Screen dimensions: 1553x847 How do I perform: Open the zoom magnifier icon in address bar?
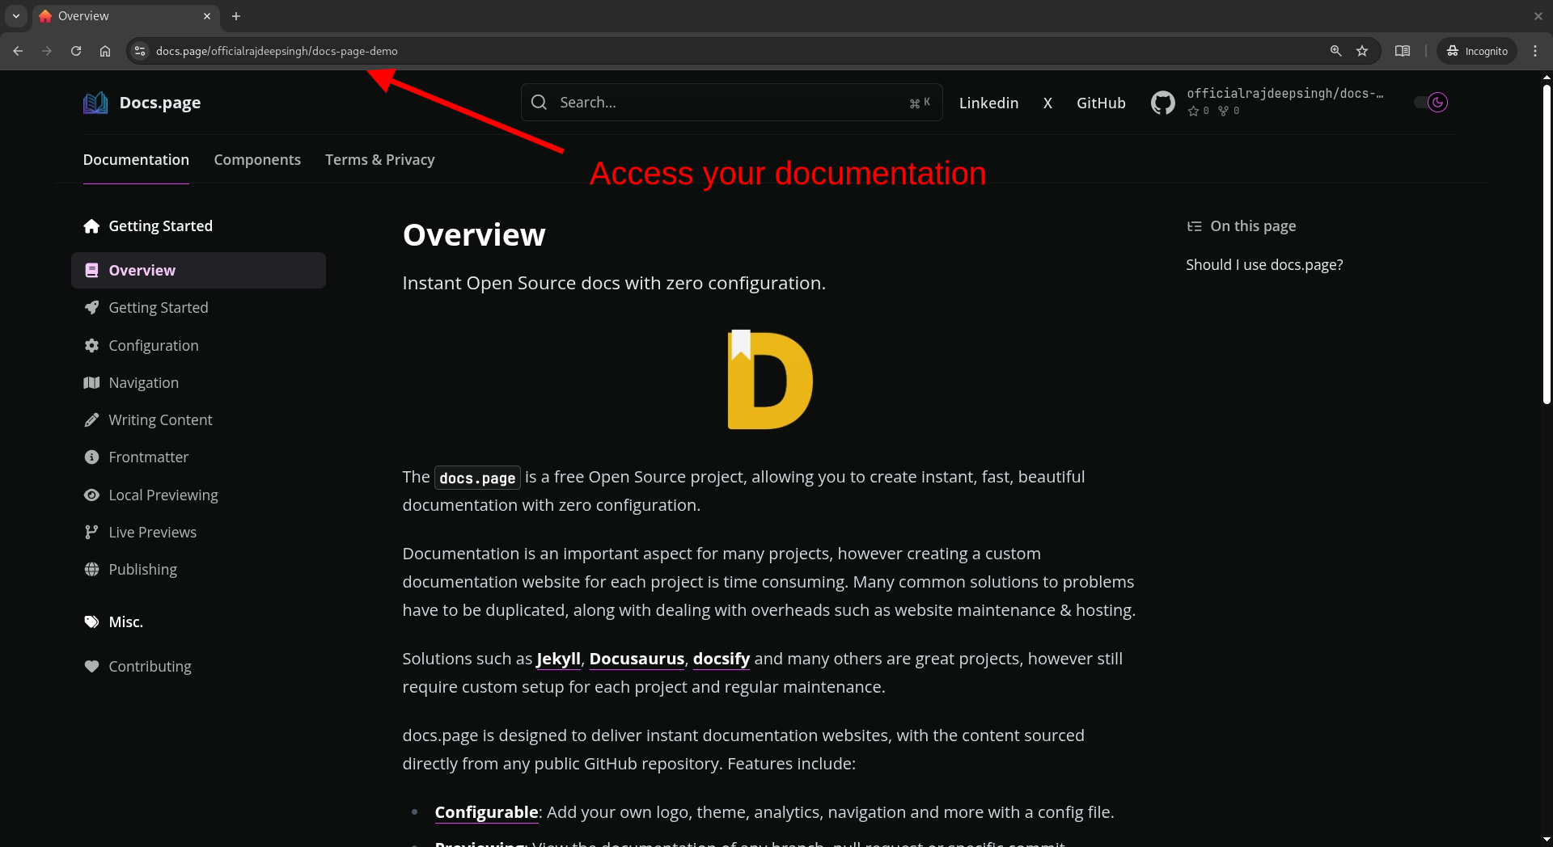point(1336,51)
